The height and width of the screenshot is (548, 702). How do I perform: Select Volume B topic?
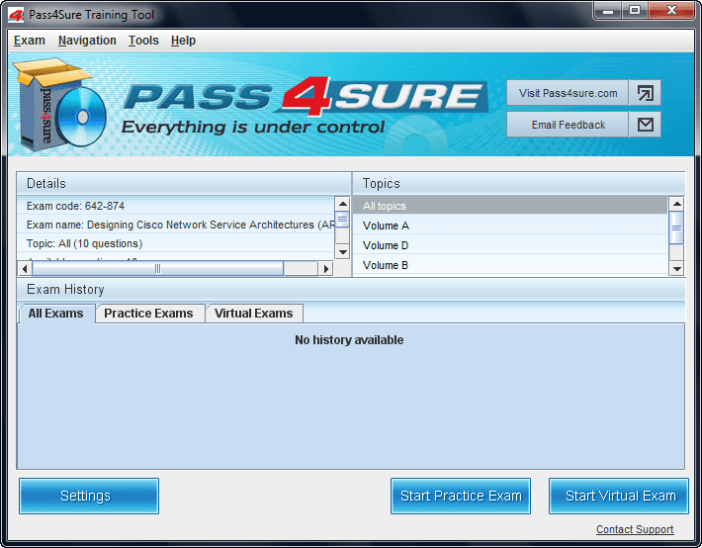(510, 265)
